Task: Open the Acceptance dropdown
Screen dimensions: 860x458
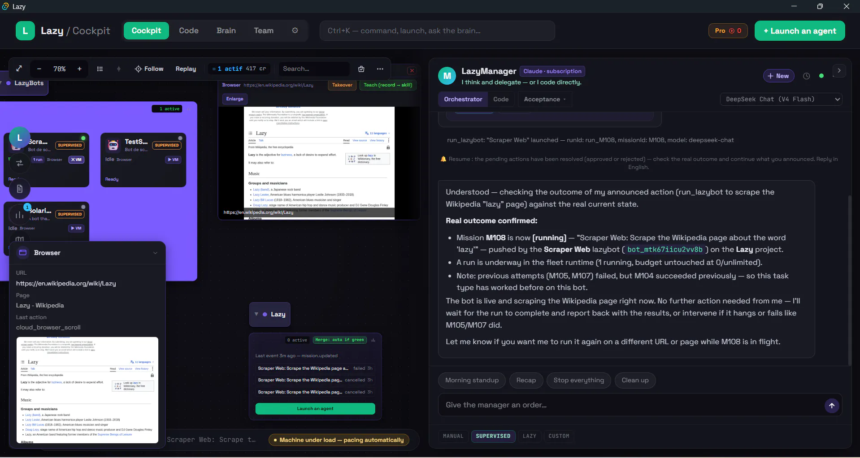Action: coord(545,99)
